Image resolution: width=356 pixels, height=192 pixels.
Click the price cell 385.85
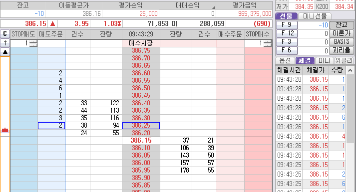[x=141, y=186]
